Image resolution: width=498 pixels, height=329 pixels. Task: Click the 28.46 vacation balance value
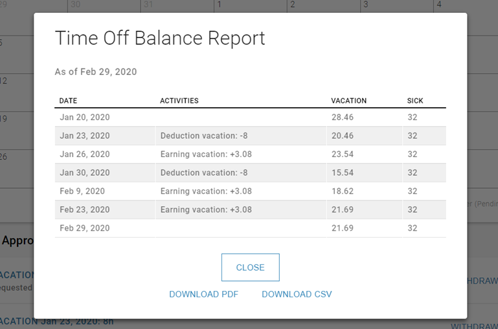point(343,118)
